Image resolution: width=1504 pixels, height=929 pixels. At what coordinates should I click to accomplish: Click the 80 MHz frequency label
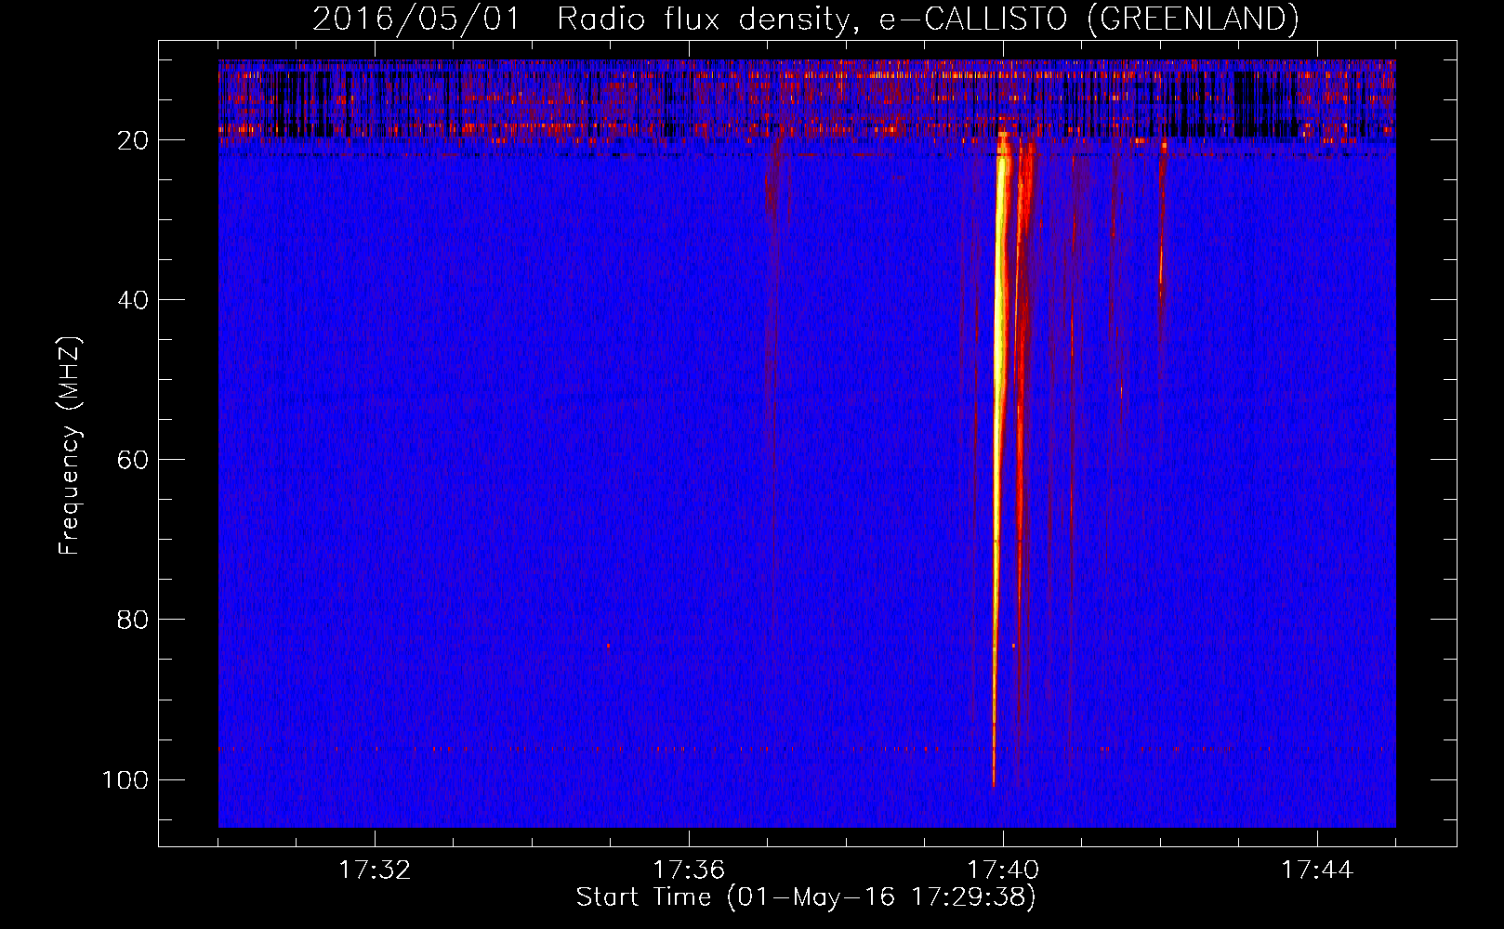point(133,620)
